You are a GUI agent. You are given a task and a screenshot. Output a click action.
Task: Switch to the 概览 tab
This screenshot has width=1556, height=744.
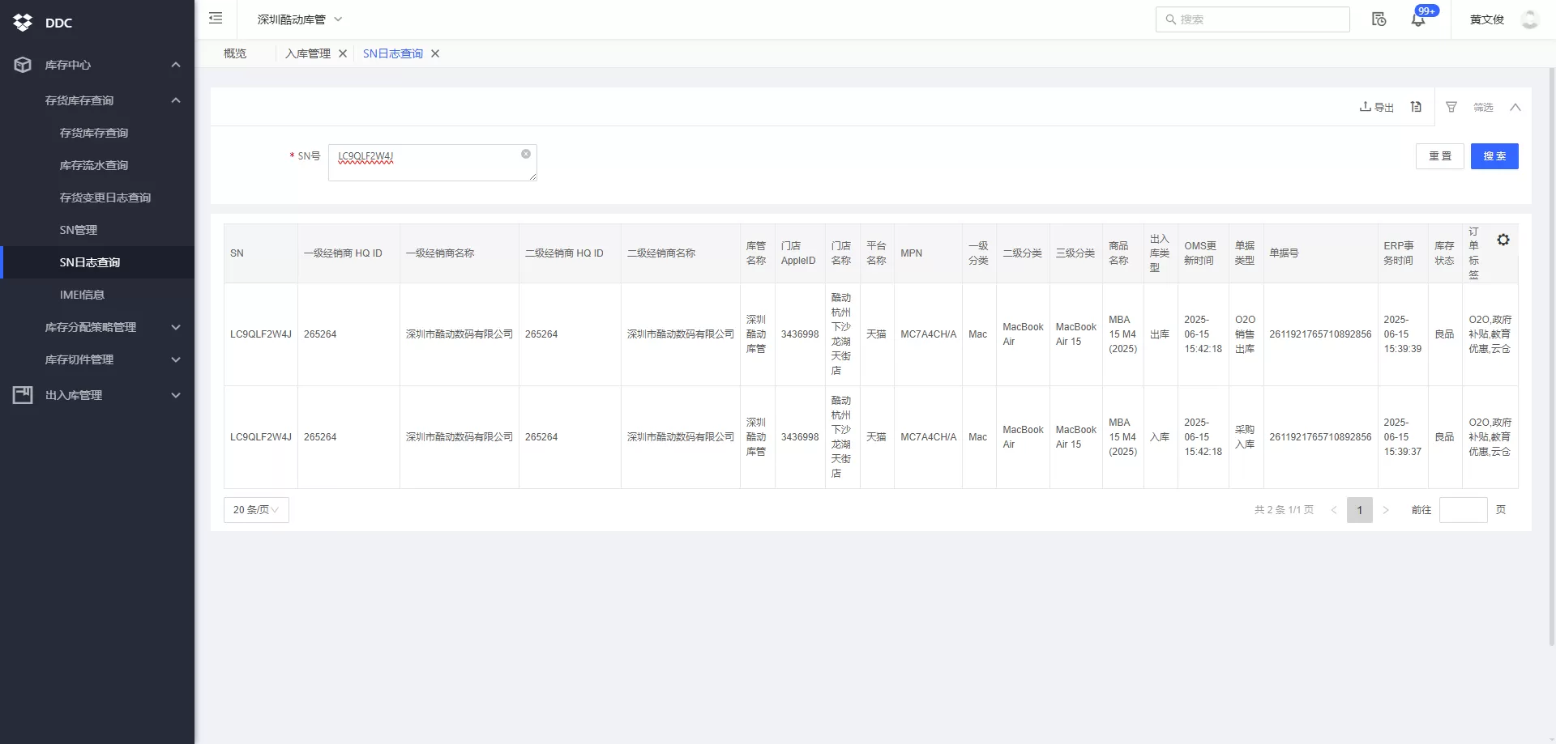click(235, 53)
